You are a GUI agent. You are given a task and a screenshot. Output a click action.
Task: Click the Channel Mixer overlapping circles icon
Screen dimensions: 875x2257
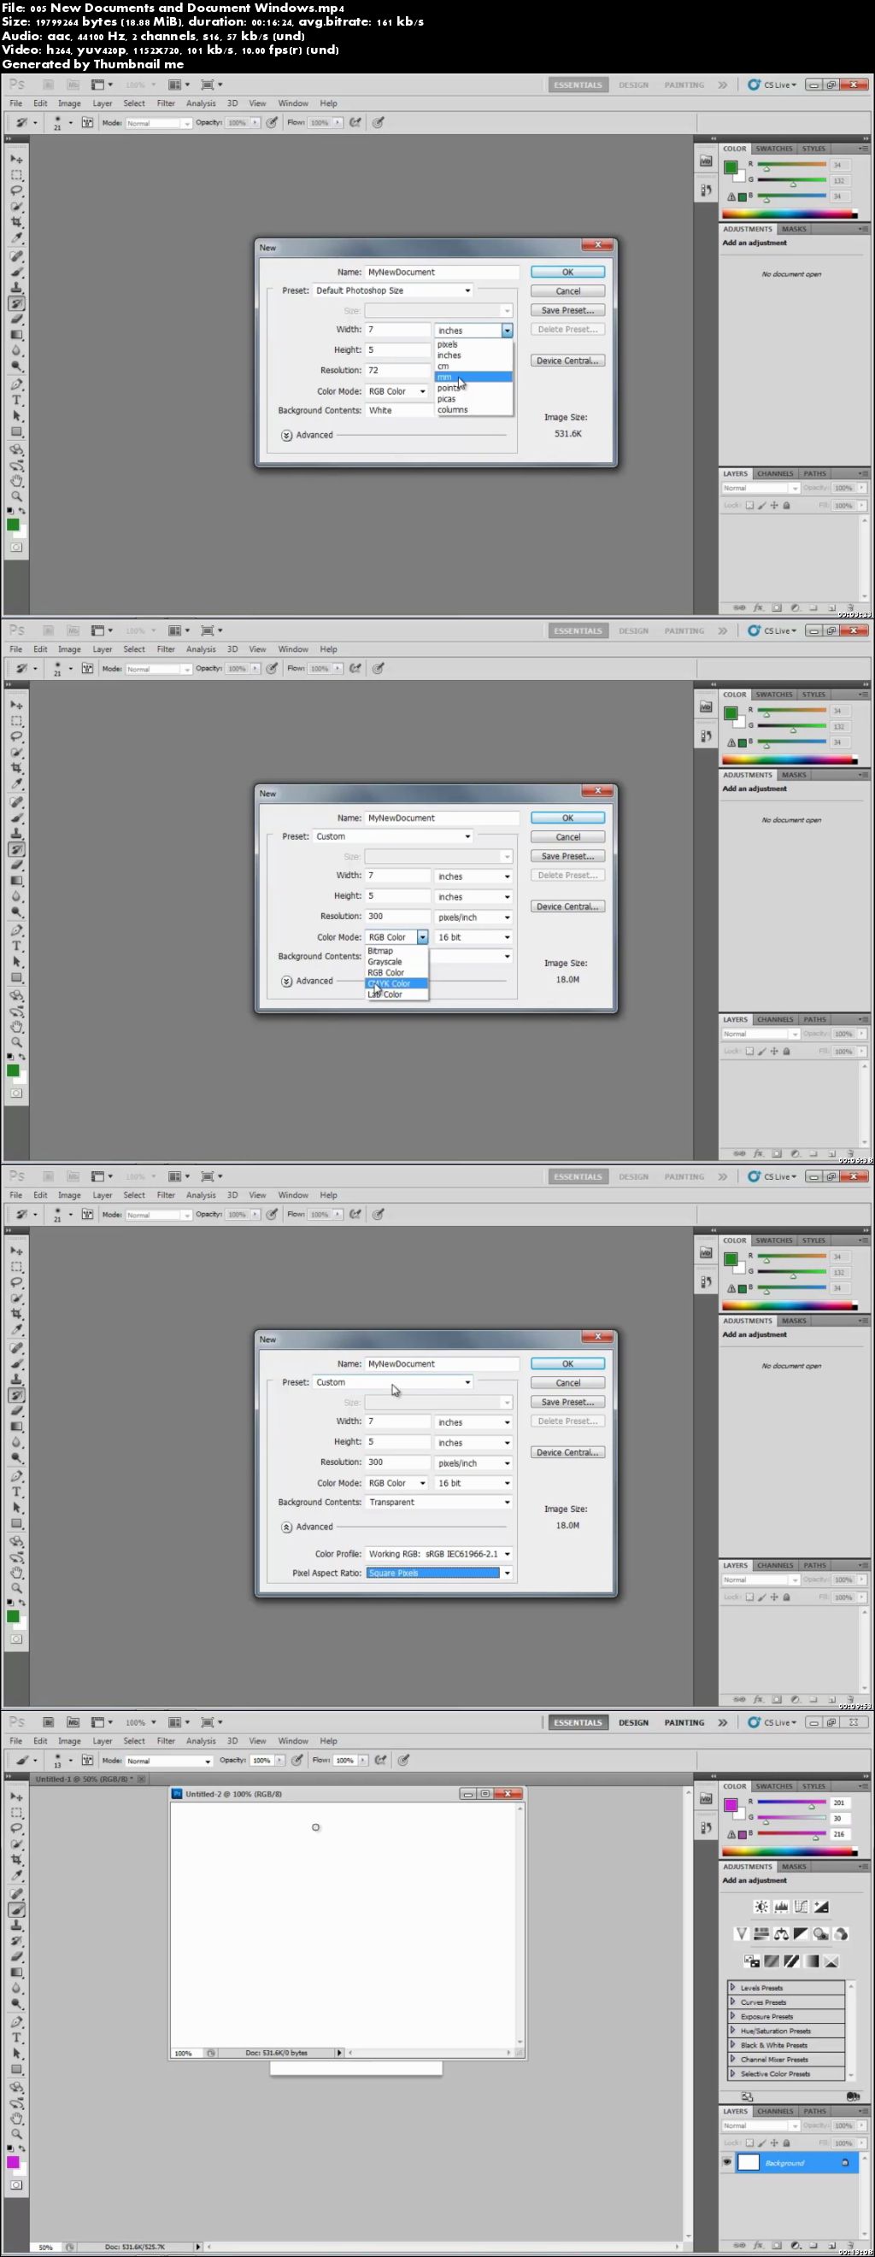pos(841,1934)
